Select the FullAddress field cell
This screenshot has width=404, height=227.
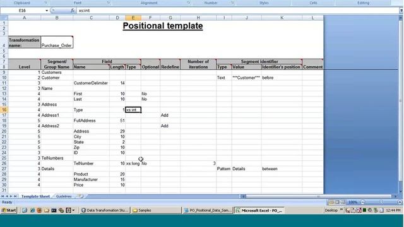tap(91, 120)
